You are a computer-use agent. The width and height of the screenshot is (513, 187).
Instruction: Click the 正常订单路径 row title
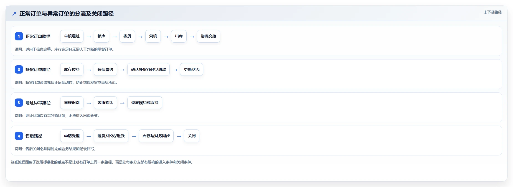[x=38, y=36]
